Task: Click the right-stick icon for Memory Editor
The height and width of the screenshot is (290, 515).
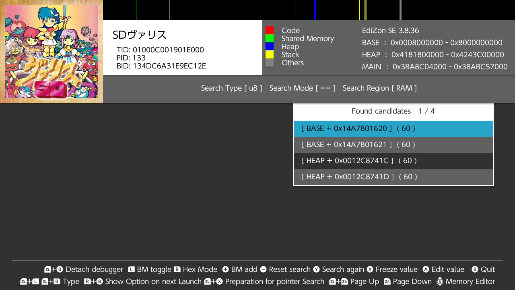Action: 440,281
